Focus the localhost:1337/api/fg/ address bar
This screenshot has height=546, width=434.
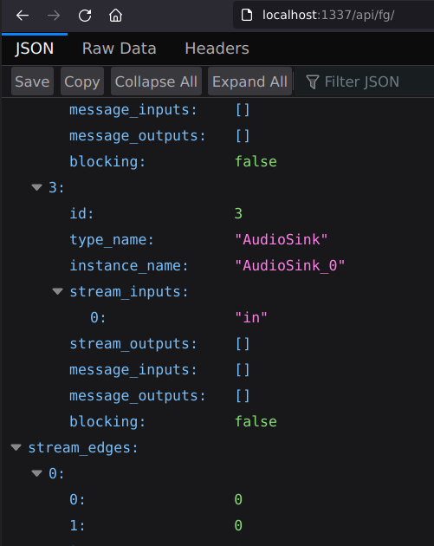click(334, 15)
